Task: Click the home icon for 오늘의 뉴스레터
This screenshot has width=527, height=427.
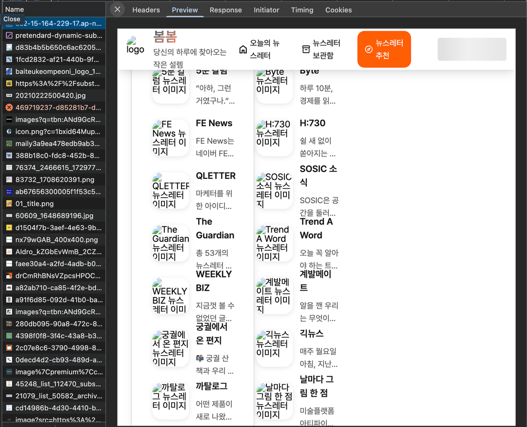Action: coord(243,50)
